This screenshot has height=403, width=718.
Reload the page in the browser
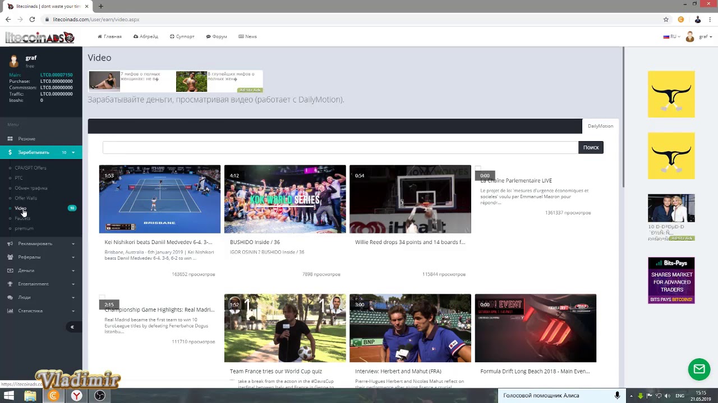pos(32,19)
